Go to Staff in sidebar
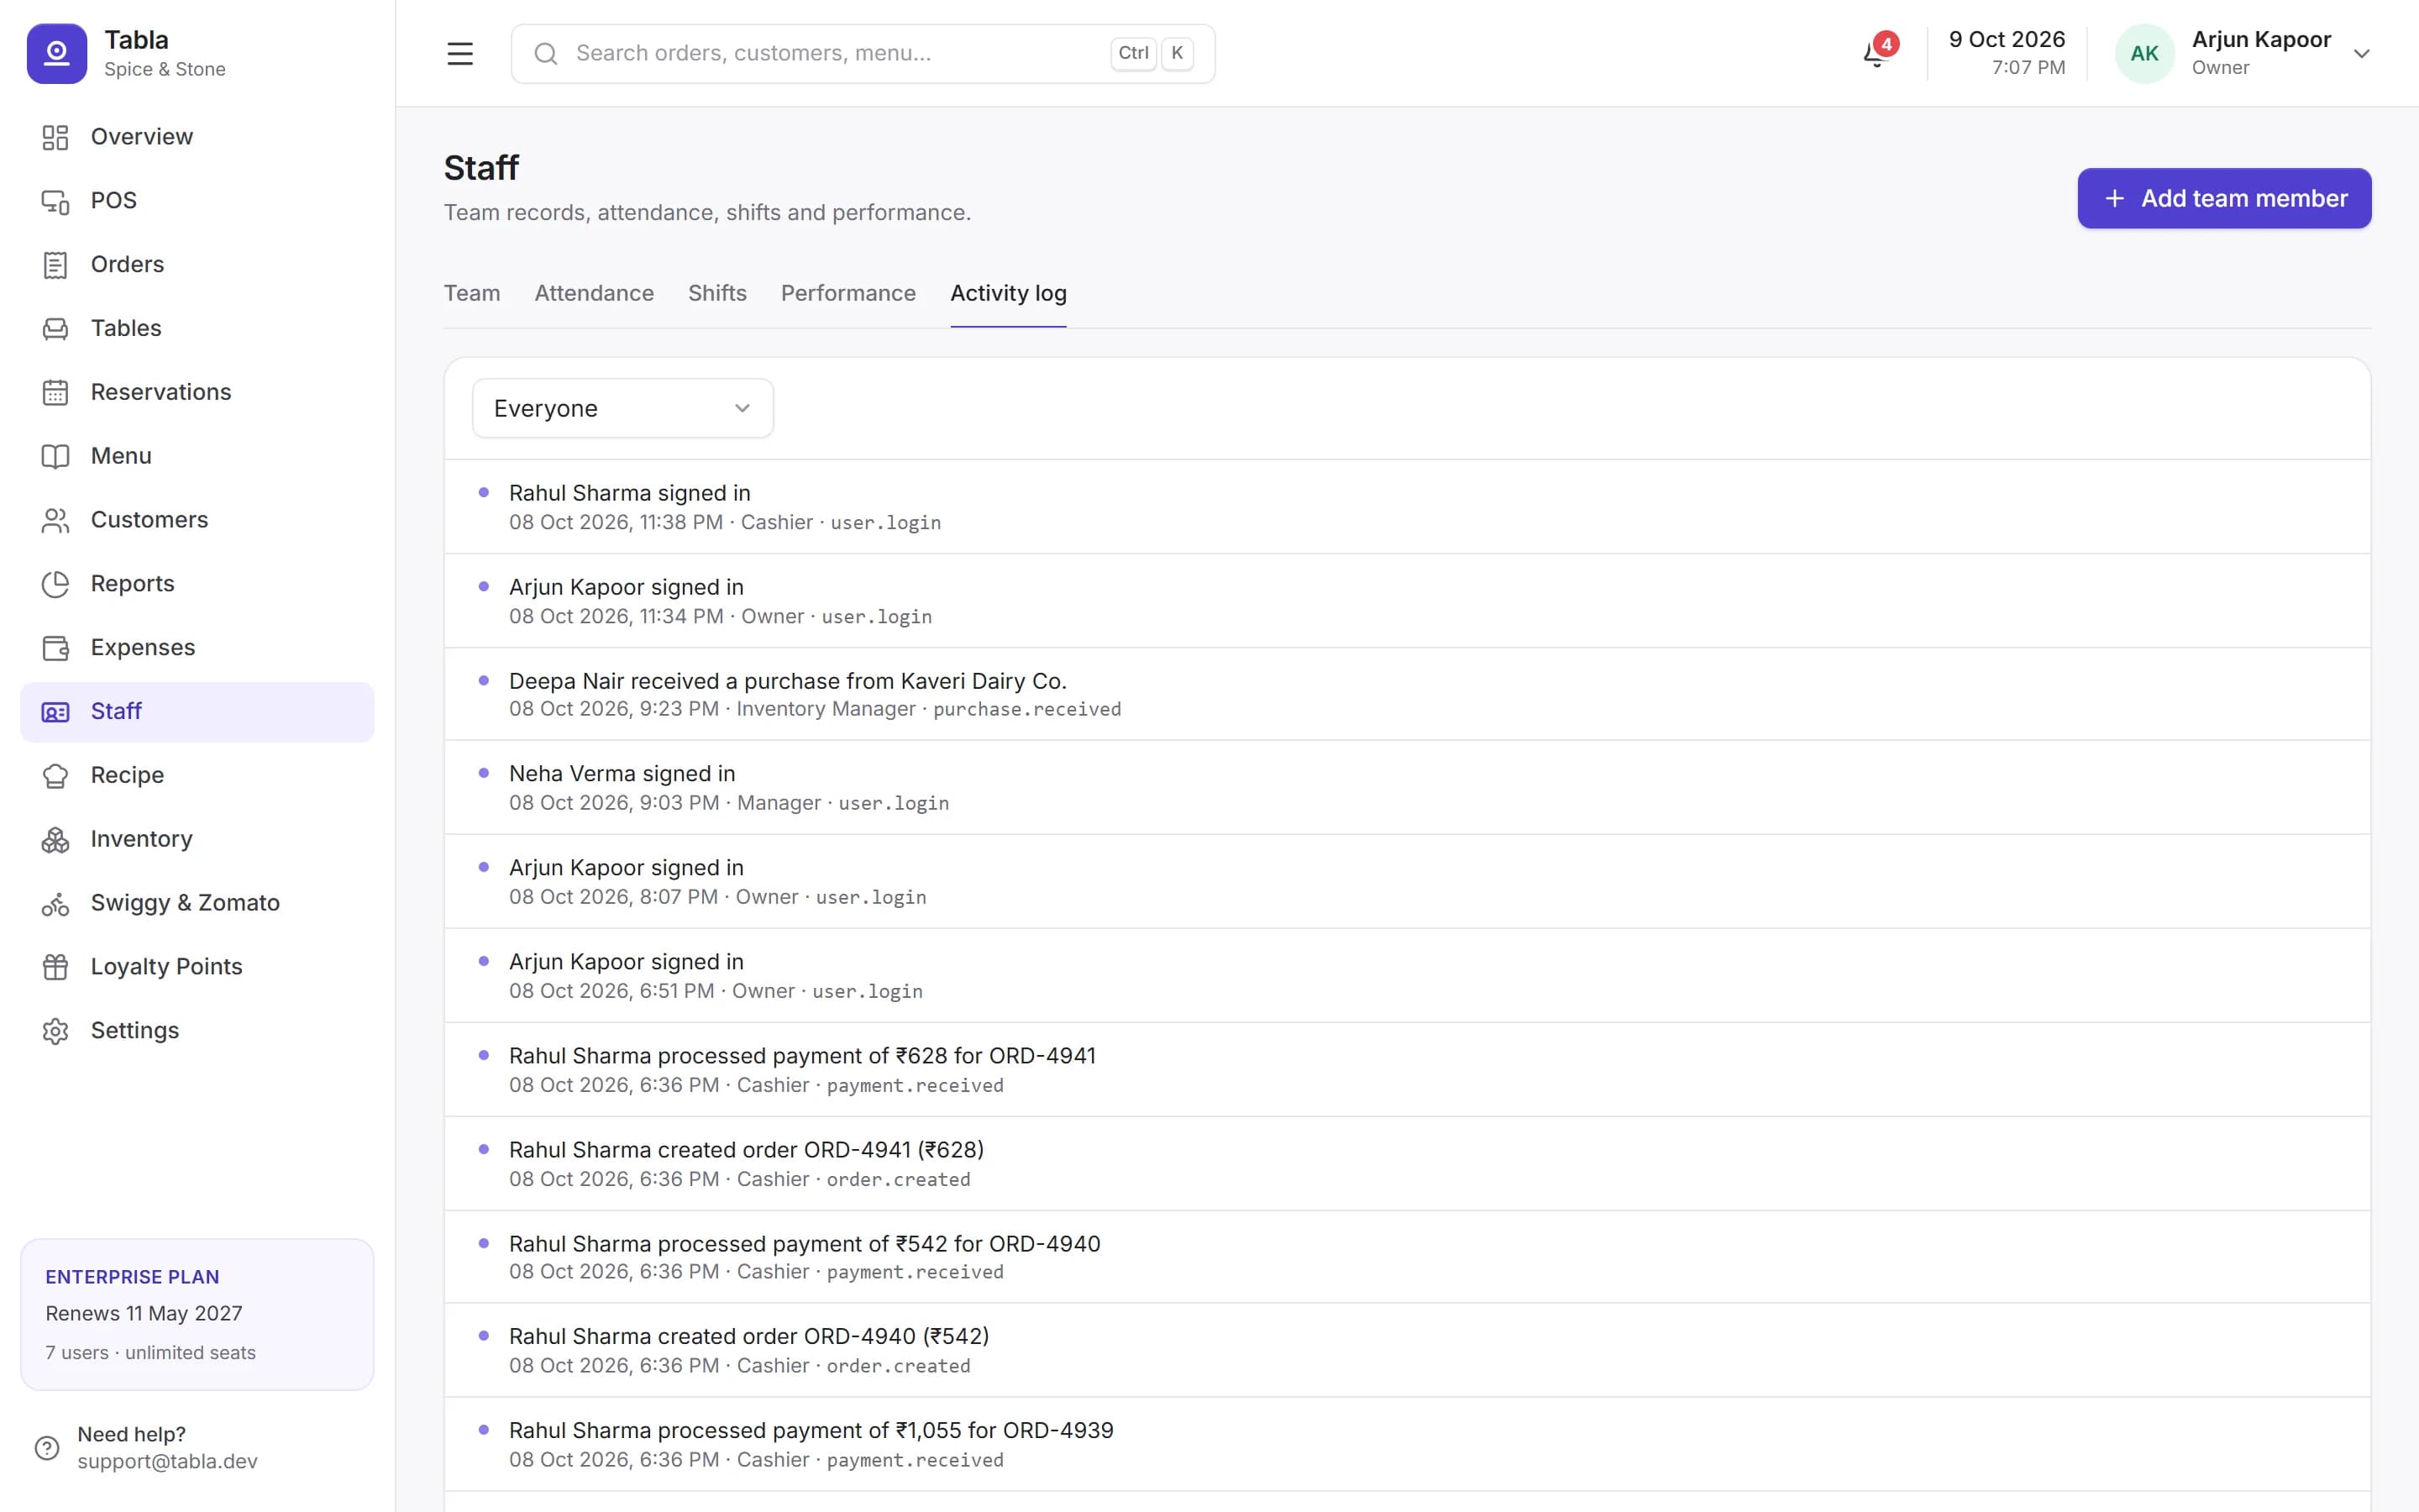 pyautogui.click(x=197, y=712)
